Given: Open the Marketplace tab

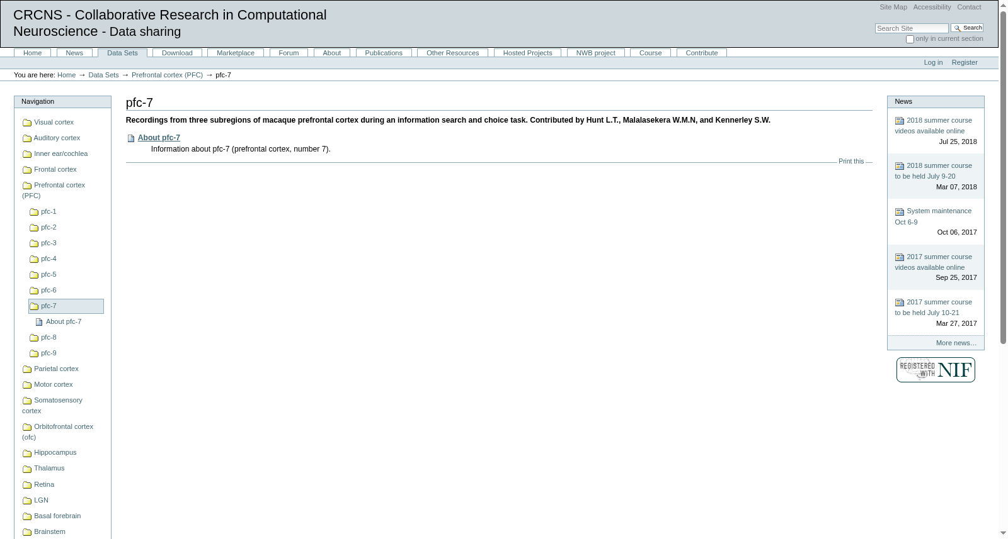Looking at the screenshot, I should pyautogui.click(x=236, y=53).
